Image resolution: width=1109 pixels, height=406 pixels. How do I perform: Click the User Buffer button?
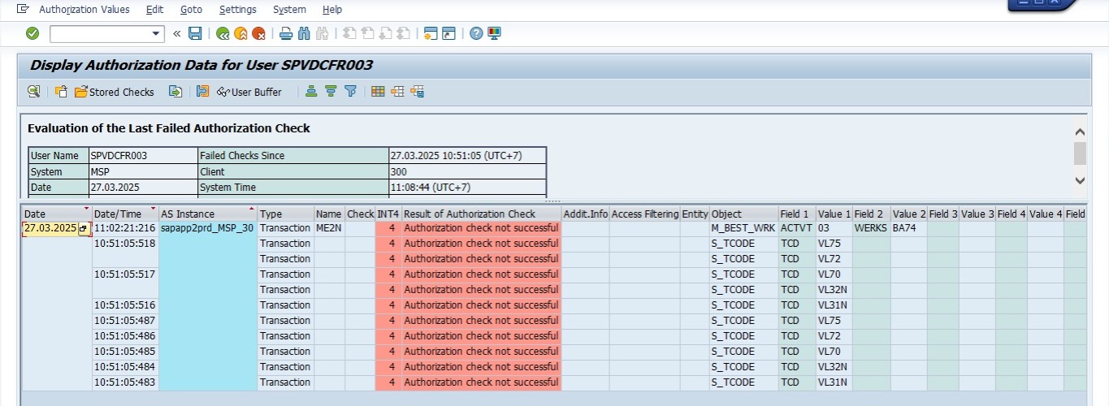tap(249, 92)
